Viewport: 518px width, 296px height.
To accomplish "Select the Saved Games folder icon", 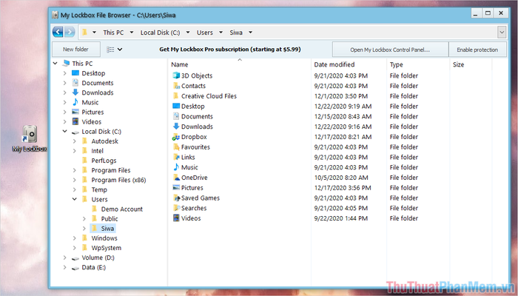I will coord(176,198).
